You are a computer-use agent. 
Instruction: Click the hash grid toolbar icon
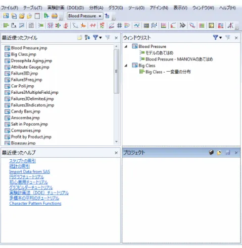point(119,26)
